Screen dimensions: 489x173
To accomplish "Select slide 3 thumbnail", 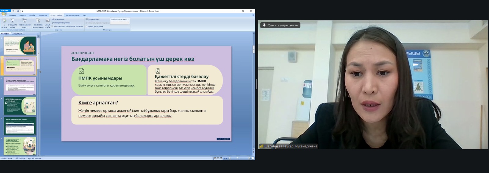I will 20,86.
